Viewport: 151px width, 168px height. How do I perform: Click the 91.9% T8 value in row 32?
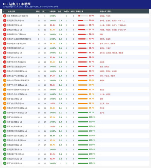(x=53, y=159)
